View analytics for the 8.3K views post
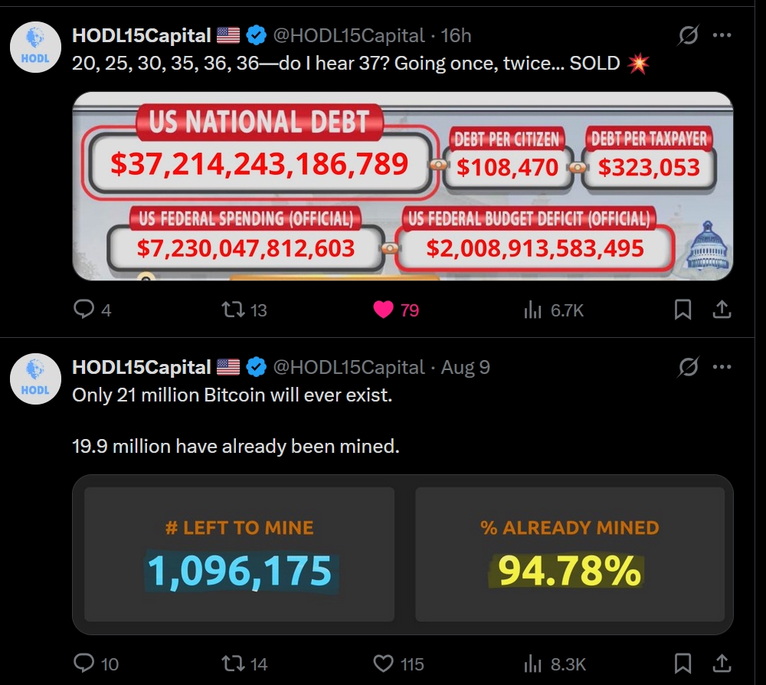The image size is (766, 685). (x=532, y=664)
